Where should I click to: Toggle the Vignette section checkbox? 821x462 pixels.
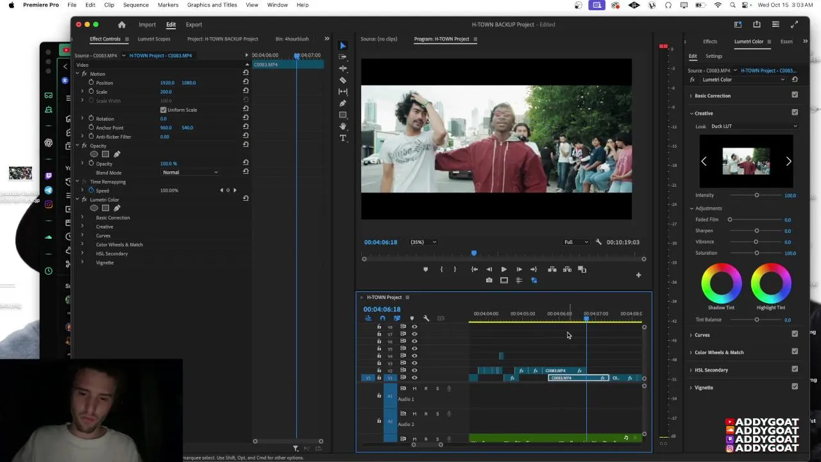pos(795,386)
